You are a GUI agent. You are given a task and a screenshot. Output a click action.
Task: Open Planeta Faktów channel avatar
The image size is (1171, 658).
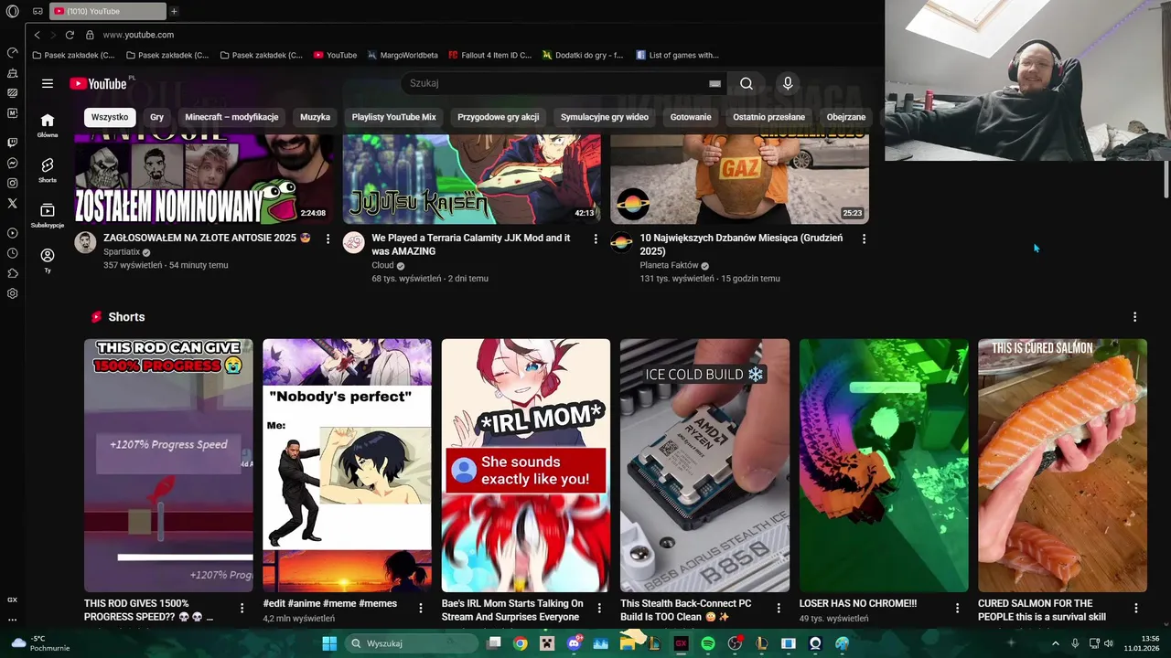click(x=621, y=242)
